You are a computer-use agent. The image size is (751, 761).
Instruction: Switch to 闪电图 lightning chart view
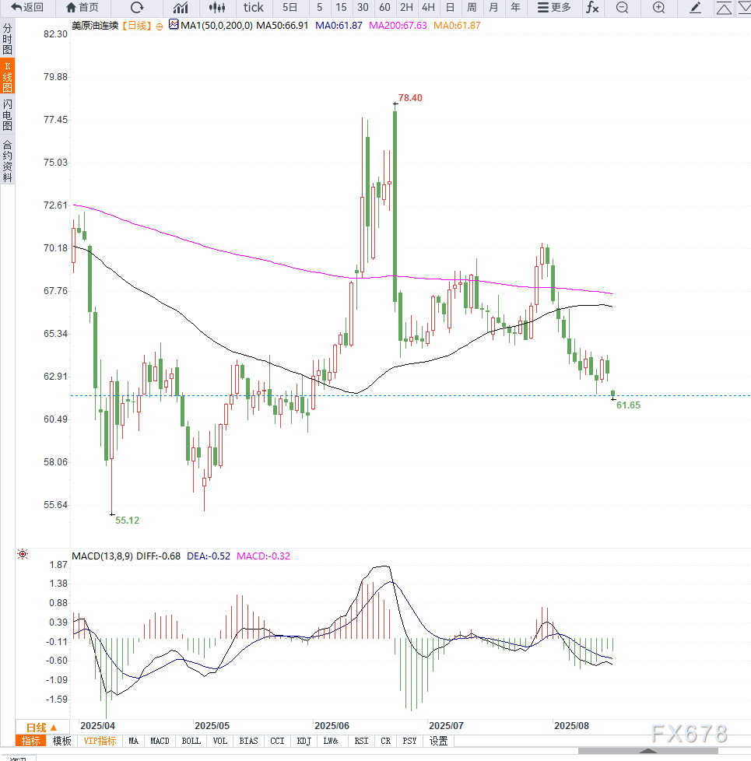click(8, 115)
